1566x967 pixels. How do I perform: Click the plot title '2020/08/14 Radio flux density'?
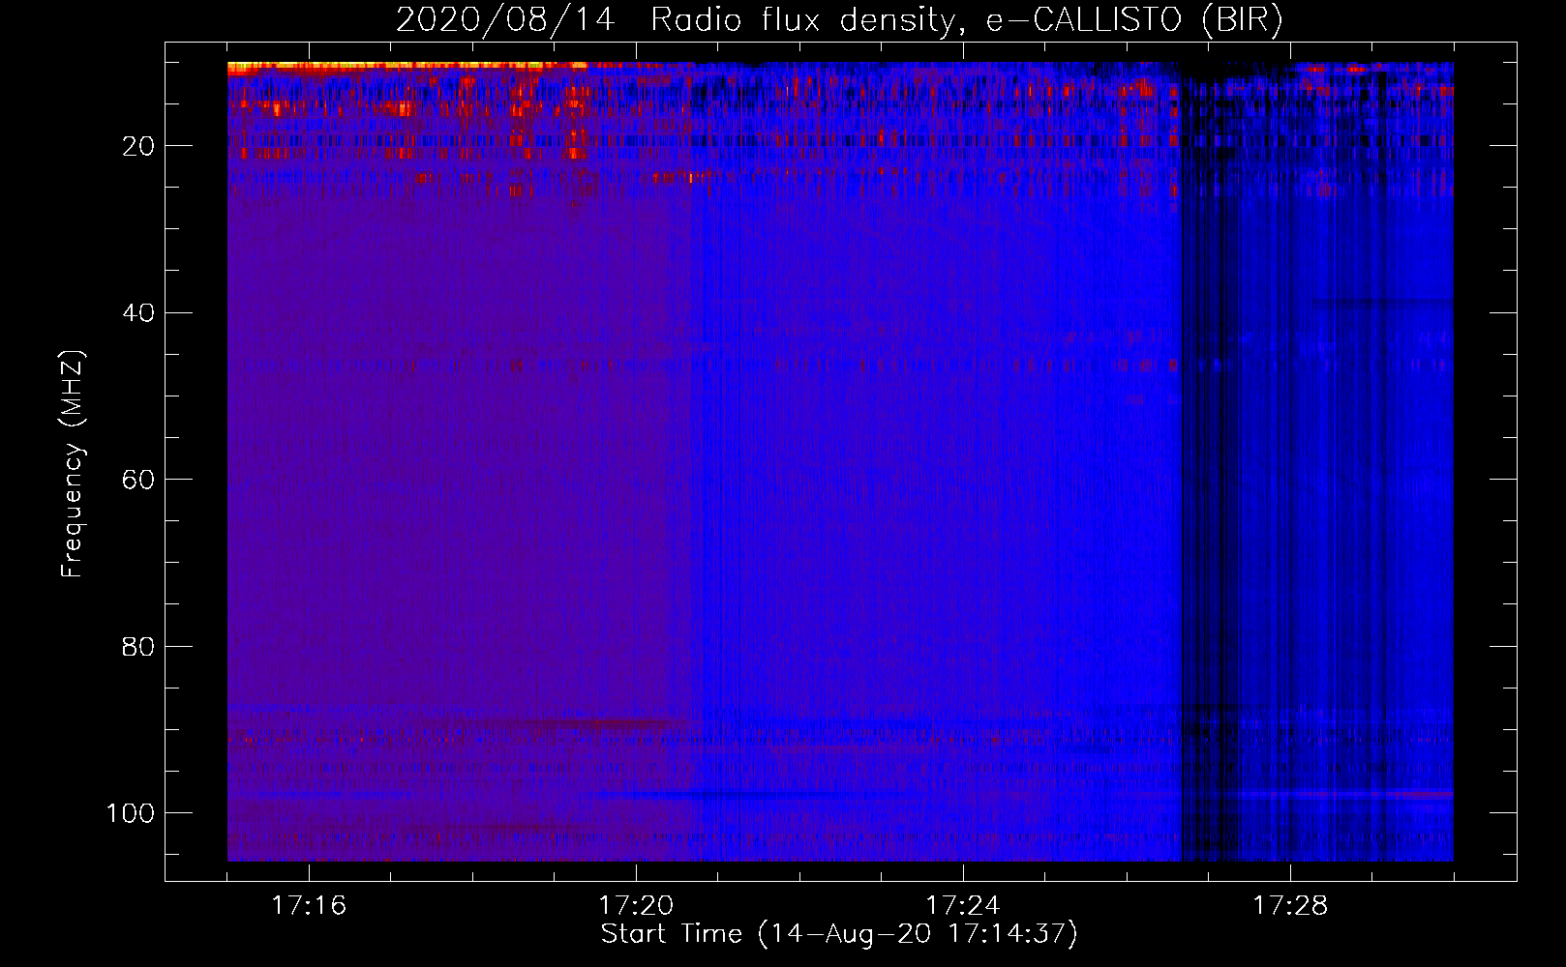tap(839, 20)
